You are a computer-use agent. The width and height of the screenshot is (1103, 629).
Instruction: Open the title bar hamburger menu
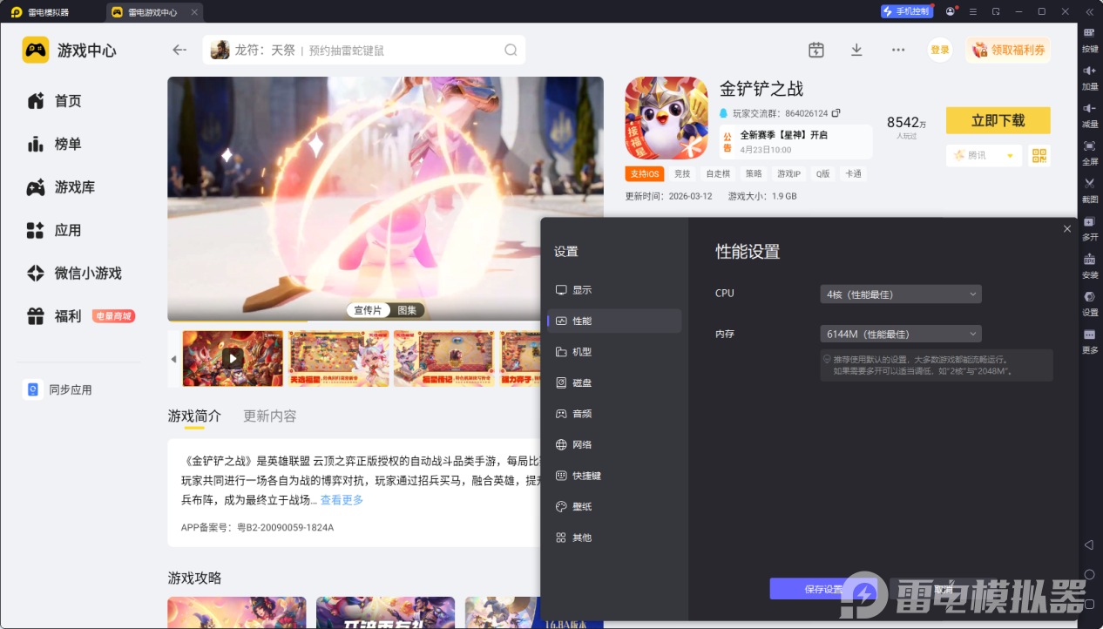972,11
